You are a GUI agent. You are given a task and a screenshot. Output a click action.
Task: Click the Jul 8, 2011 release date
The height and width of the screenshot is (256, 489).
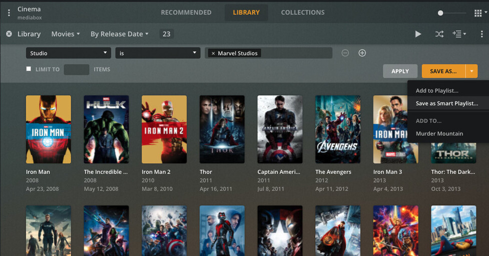point(271,188)
